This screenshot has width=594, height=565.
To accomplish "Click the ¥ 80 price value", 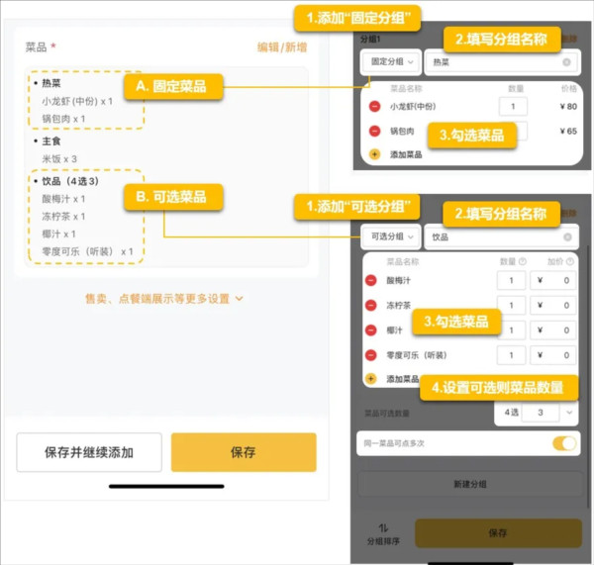I will tap(568, 107).
